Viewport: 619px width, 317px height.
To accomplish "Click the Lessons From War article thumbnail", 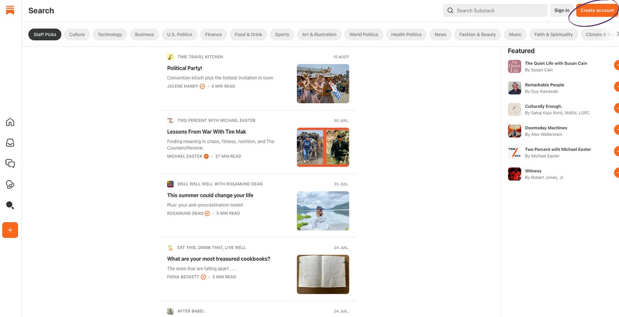I will point(323,147).
